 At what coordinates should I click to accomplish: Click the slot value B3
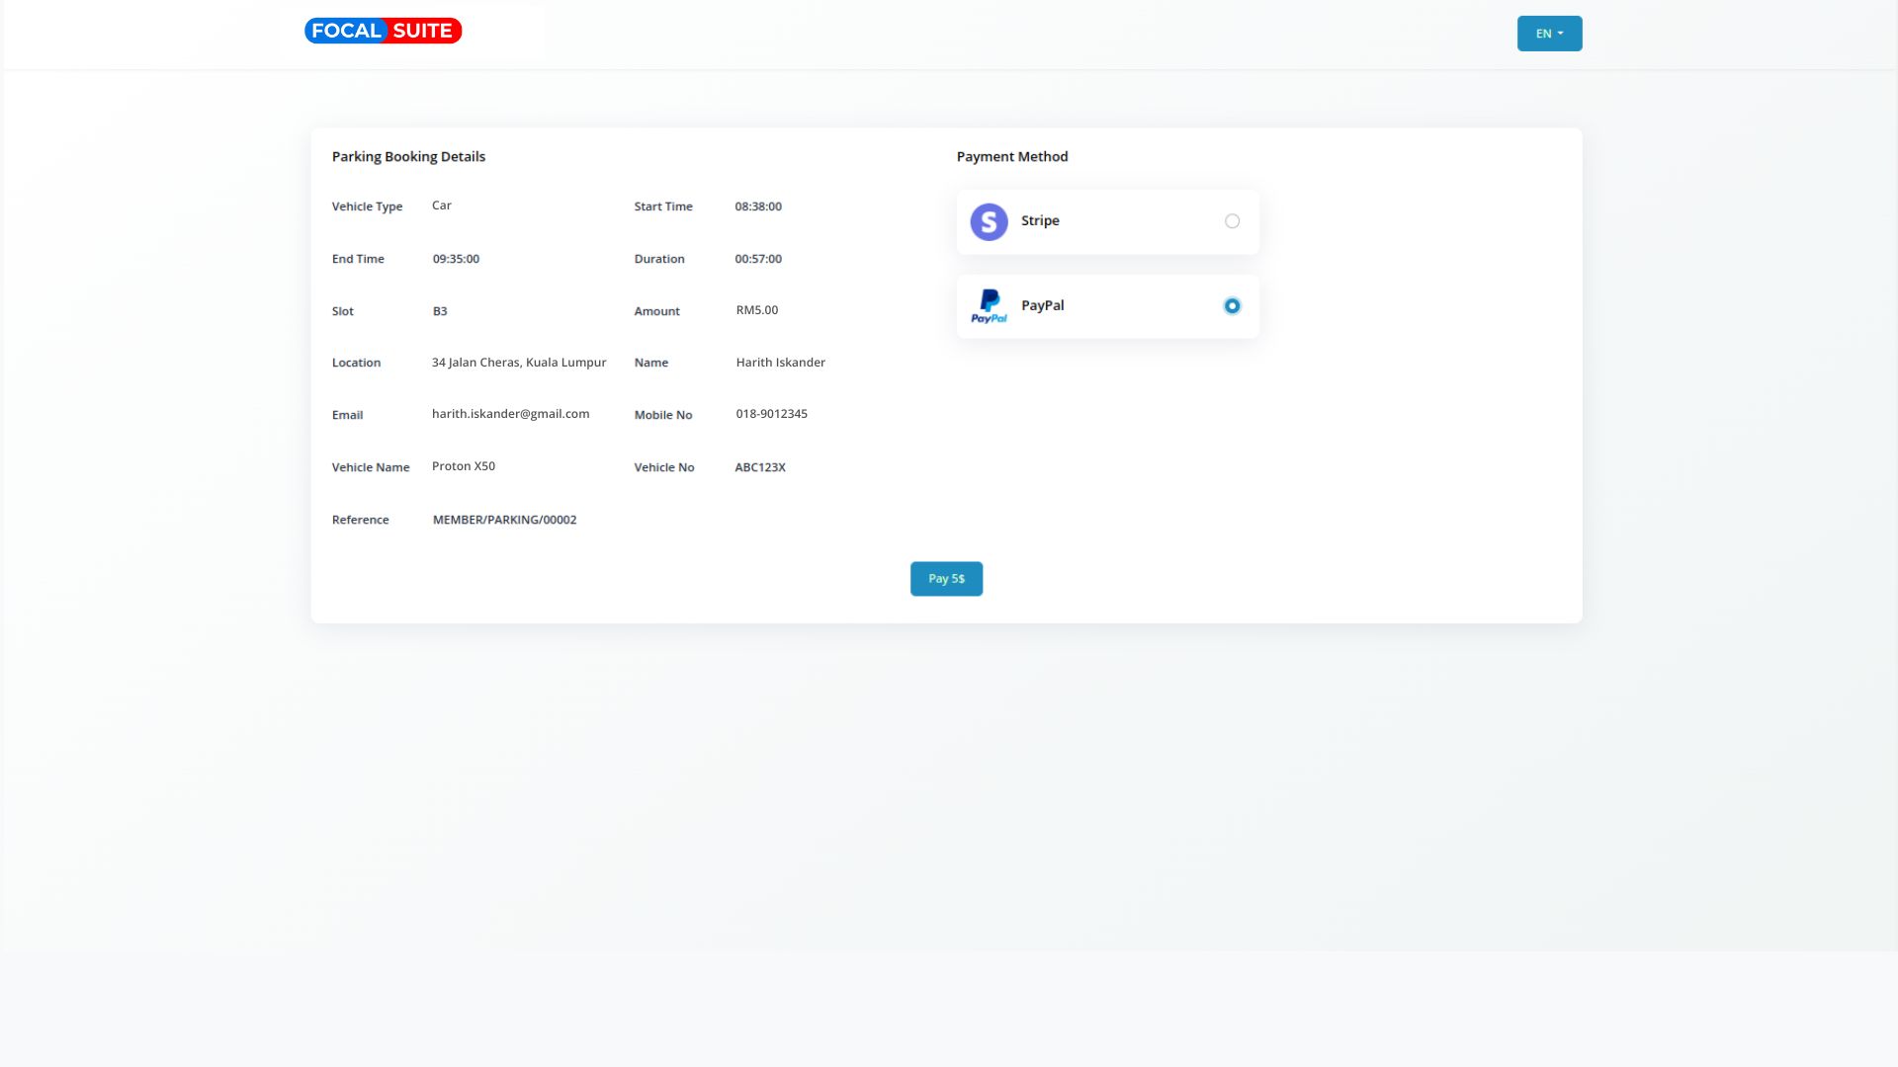click(x=440, y=311)
